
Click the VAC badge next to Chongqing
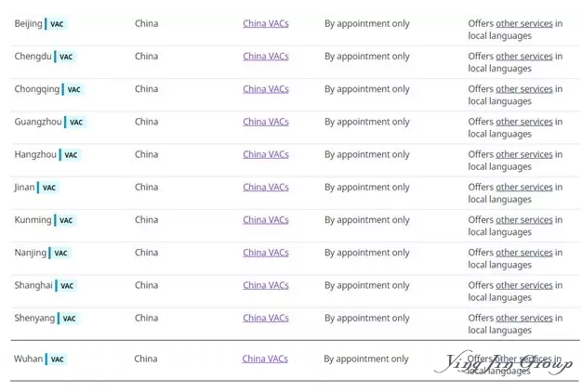(73, 89)
